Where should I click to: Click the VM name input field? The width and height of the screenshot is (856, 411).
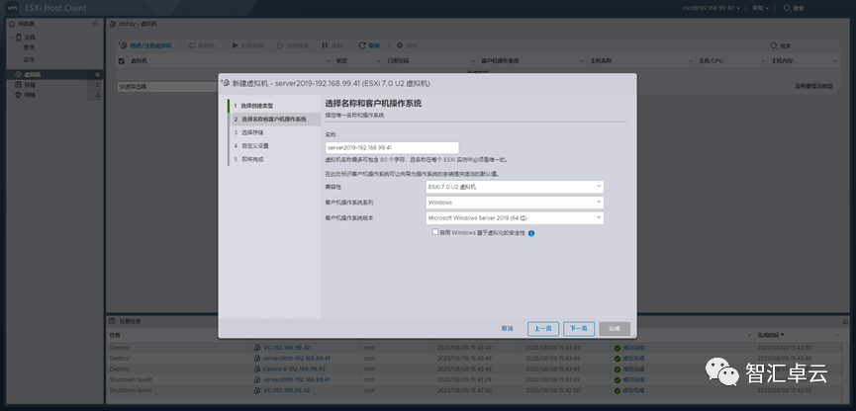pyautogui.click(x=392, y=148)
